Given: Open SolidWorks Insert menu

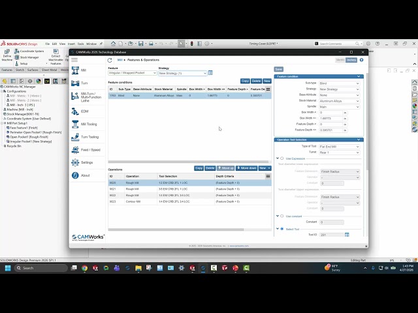Looking at the screenshot, I should pos(71,44).
